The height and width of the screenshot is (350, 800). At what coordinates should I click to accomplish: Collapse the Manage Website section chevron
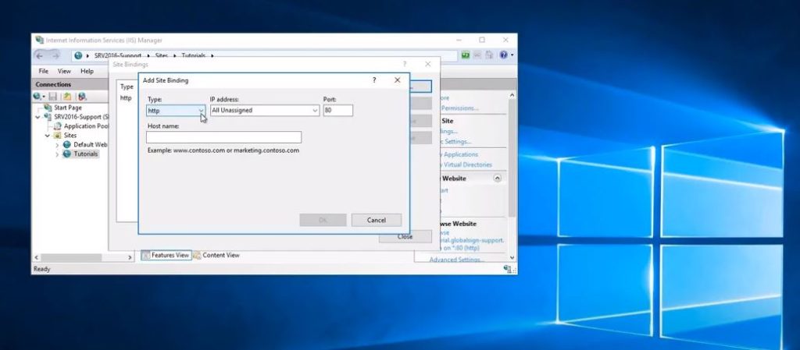click(x=497, y=178)
